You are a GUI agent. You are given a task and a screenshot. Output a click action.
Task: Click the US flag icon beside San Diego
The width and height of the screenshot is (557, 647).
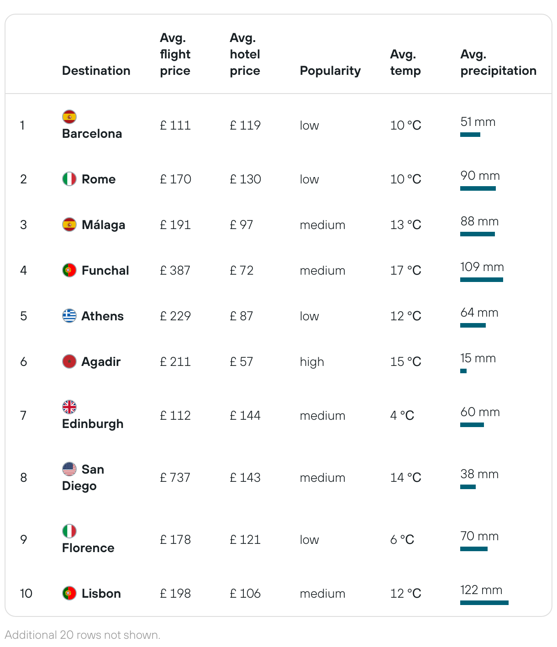pyautogui.click(x=69, y=469)
